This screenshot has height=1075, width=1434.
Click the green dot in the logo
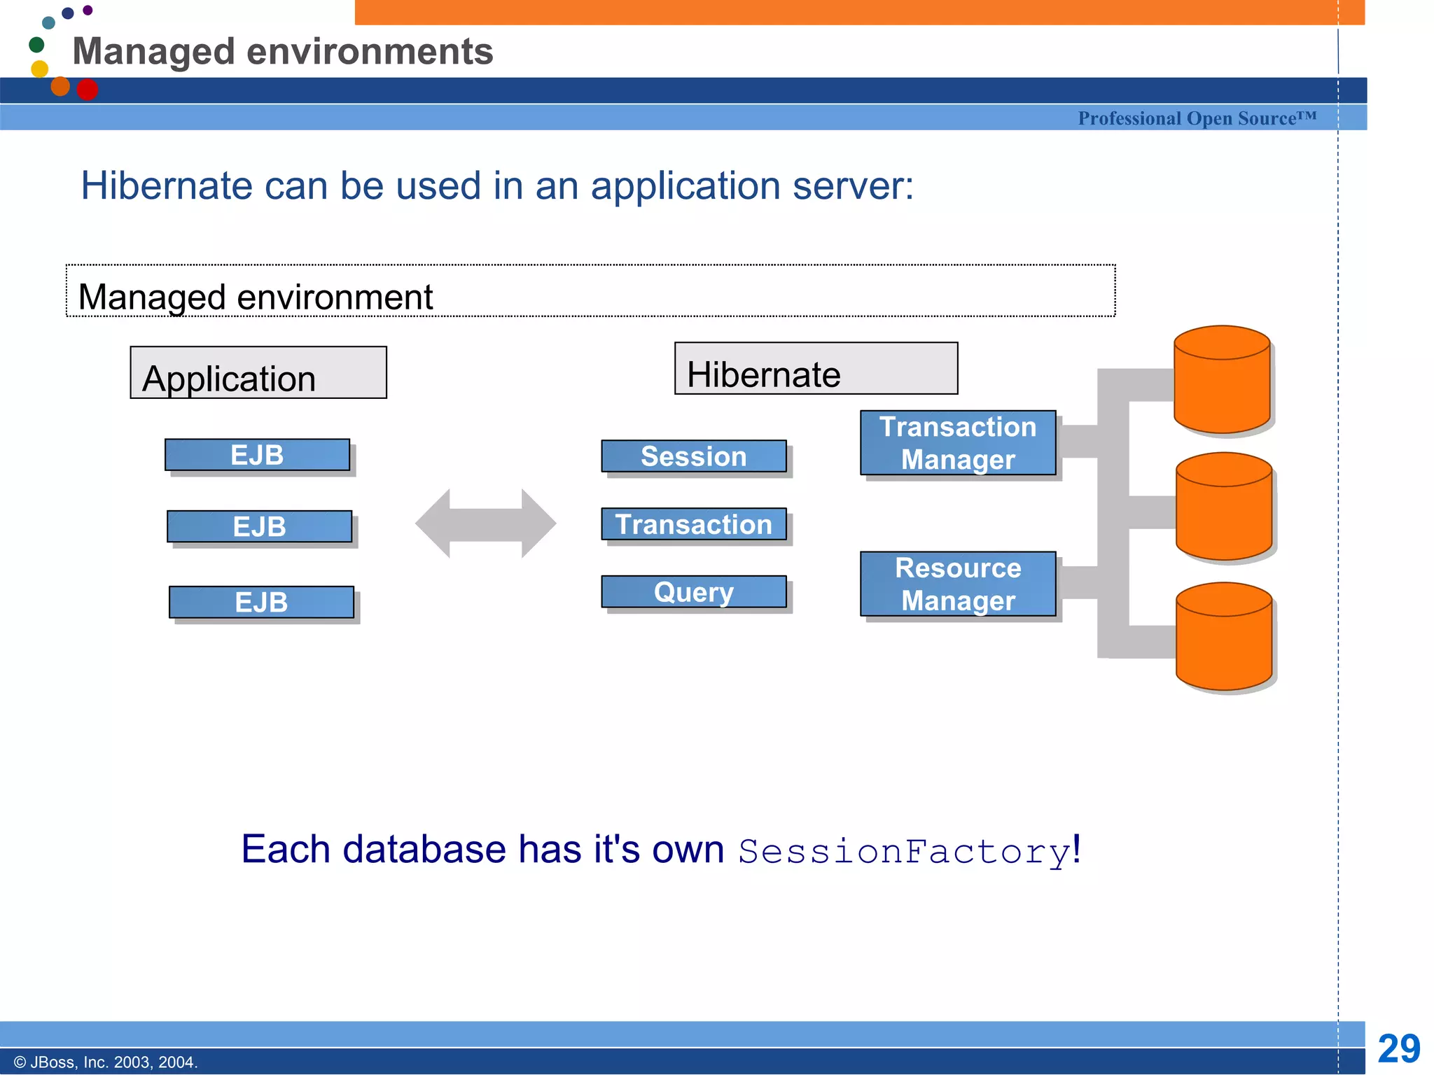point(36,45)
